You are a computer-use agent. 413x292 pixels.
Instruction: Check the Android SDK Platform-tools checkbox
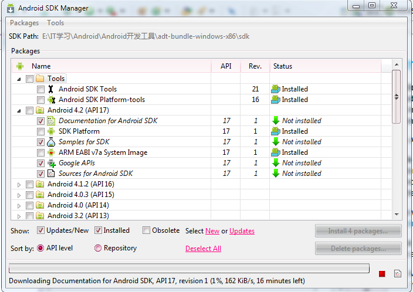[40, 100]
